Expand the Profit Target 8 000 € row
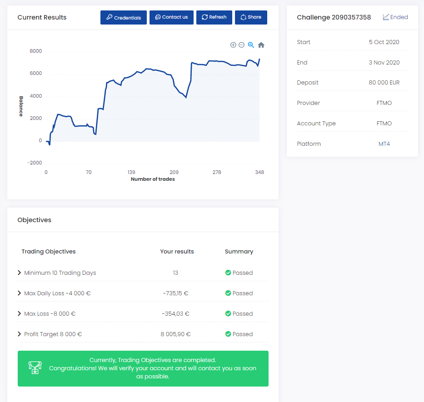Viewport: 424px width, 402px height. pyautogui.click(x=20, y=334)
